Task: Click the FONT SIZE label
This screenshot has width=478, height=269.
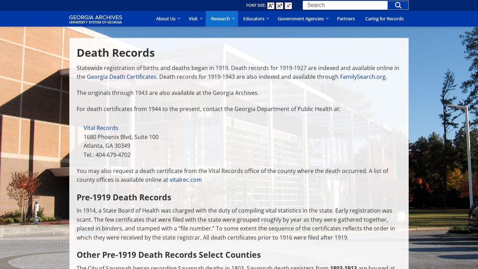Action: coord(256,5)
